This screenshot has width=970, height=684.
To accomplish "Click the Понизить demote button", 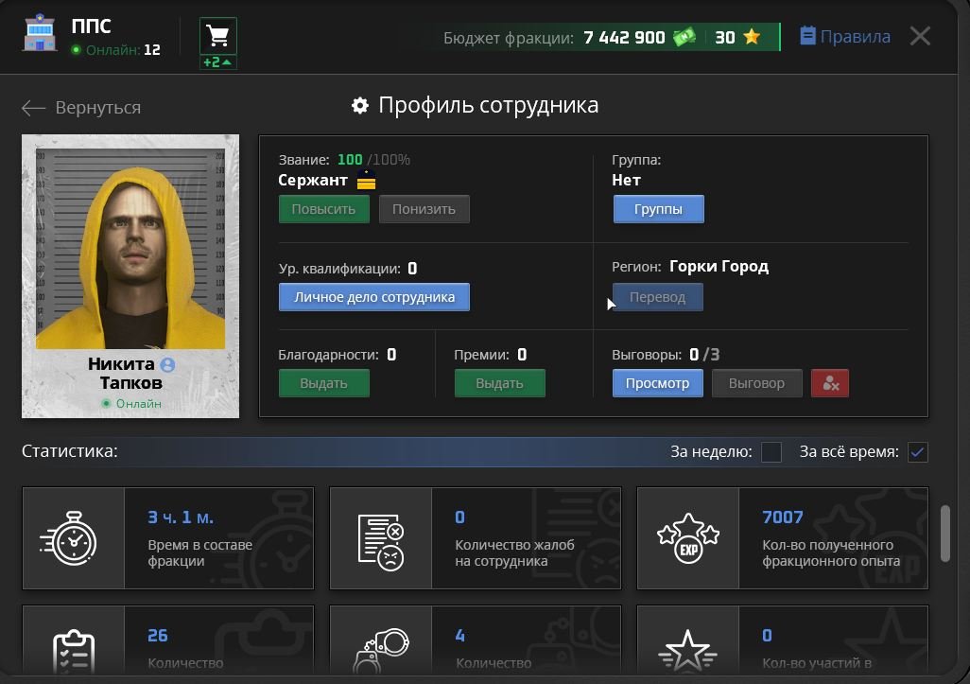I will click(x=424, y=208).
